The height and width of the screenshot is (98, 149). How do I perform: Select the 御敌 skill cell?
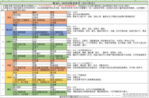point(59,87)
